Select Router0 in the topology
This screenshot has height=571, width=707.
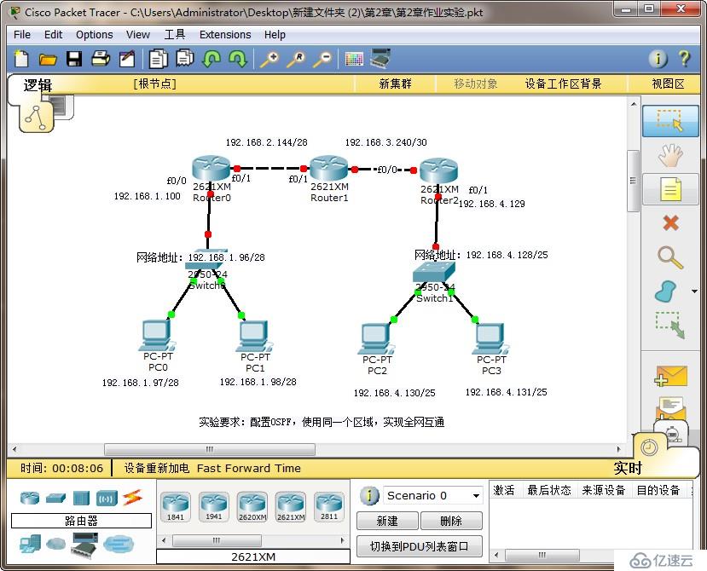point(212,169)
